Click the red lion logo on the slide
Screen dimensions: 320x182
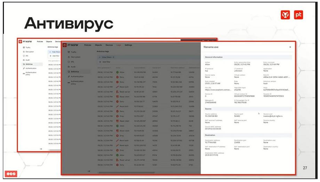(x=285, y=15)
